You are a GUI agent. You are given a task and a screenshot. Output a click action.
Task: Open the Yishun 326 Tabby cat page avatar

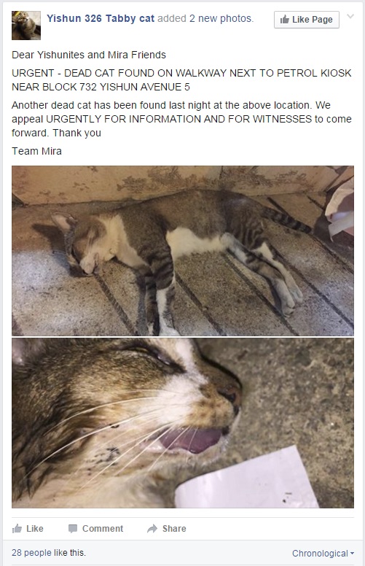26,26
